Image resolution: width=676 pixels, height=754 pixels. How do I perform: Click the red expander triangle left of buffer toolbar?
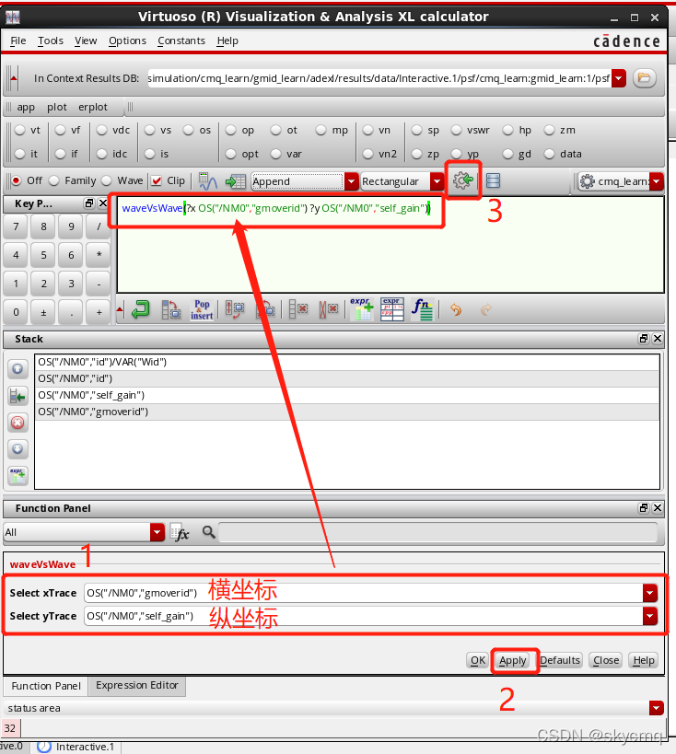(120, 309)
